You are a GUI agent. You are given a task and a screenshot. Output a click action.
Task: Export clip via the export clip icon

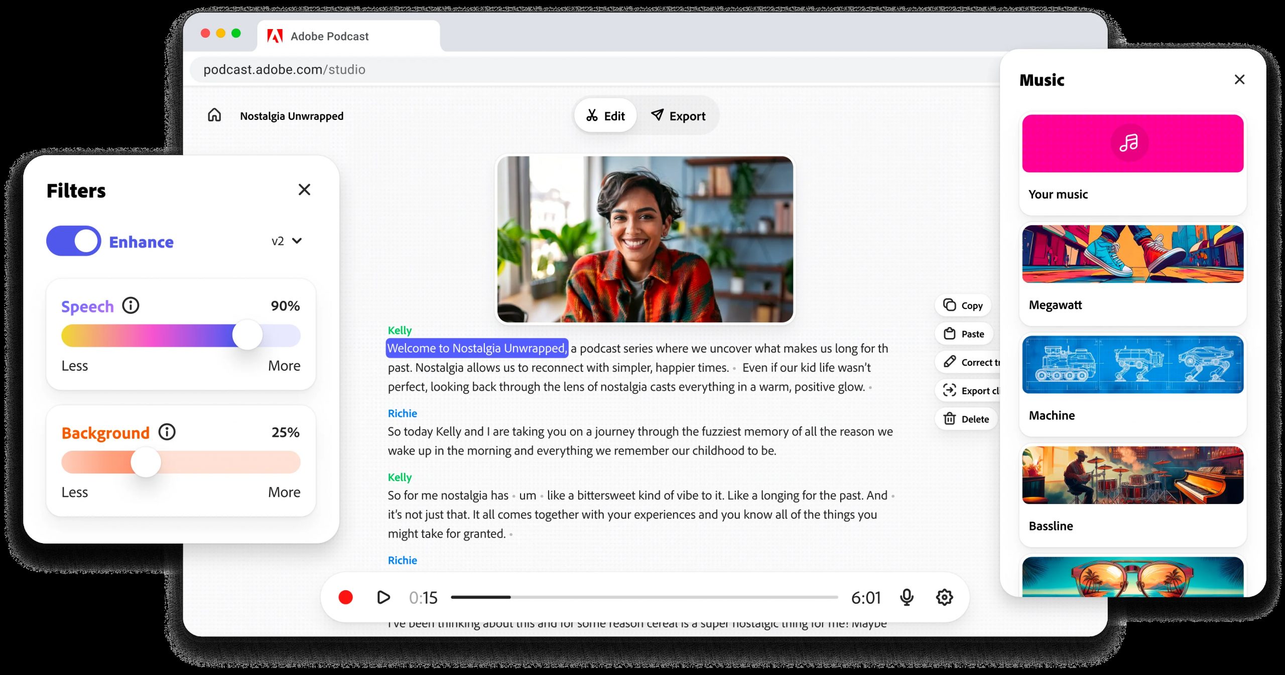coord(950,391)
